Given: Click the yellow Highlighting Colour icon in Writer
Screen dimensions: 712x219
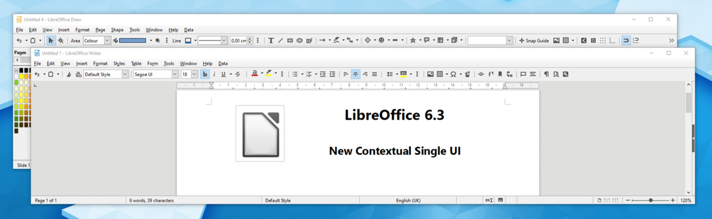Looking at the screenshot, I should (268, 74).
